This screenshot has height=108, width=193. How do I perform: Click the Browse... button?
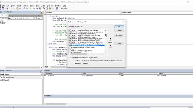(x=119, y=35)
